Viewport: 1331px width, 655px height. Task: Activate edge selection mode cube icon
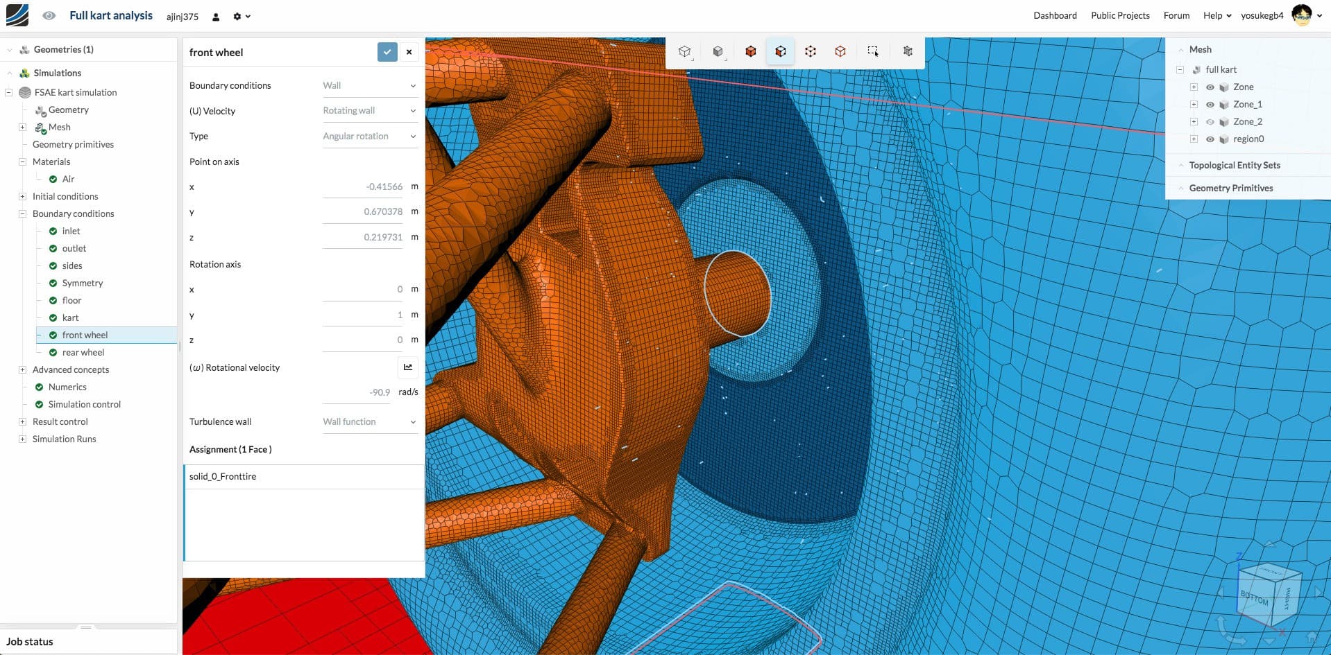tap(840, 51)
